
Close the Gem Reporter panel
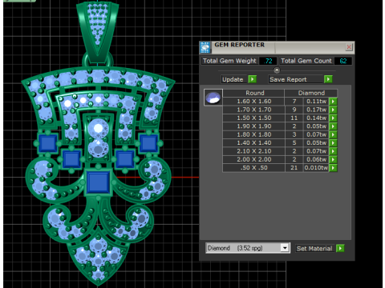coord(349,47)
